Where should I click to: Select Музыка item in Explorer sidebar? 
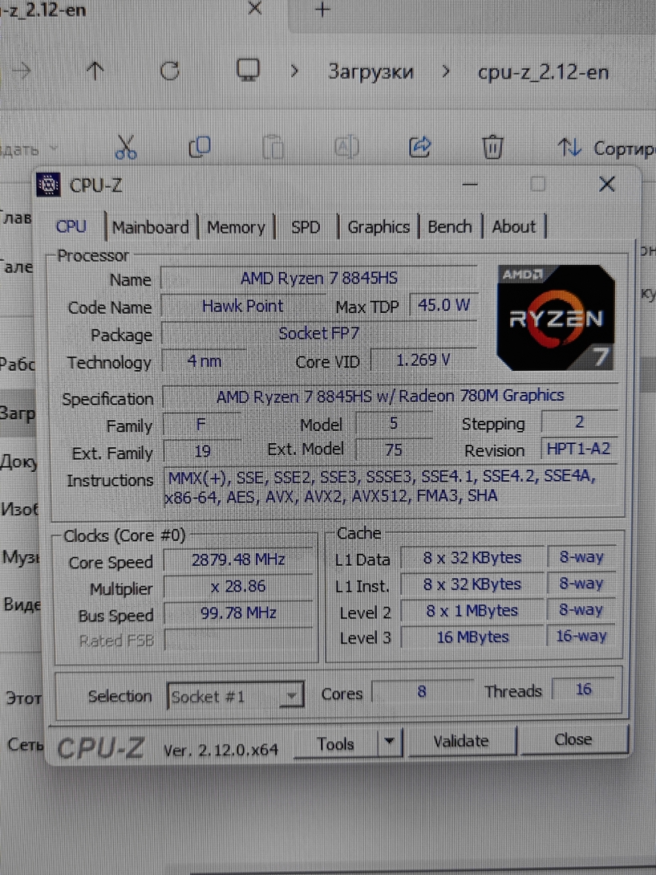click(19, 557)
